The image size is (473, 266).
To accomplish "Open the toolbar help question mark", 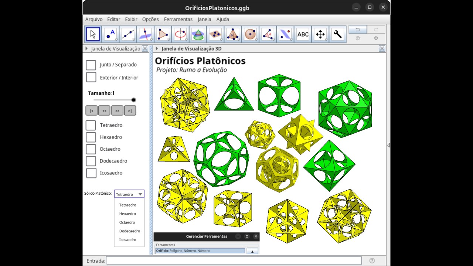I will click(358, 38).
